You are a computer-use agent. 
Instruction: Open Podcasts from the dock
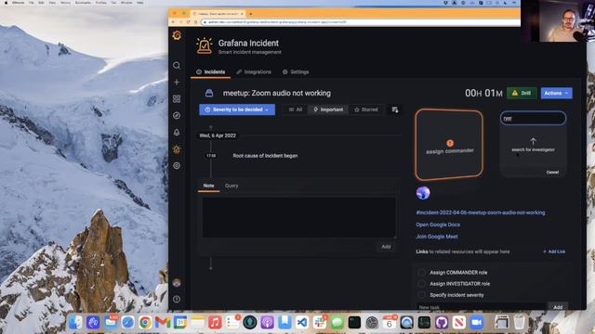click(x=267, y=323)
